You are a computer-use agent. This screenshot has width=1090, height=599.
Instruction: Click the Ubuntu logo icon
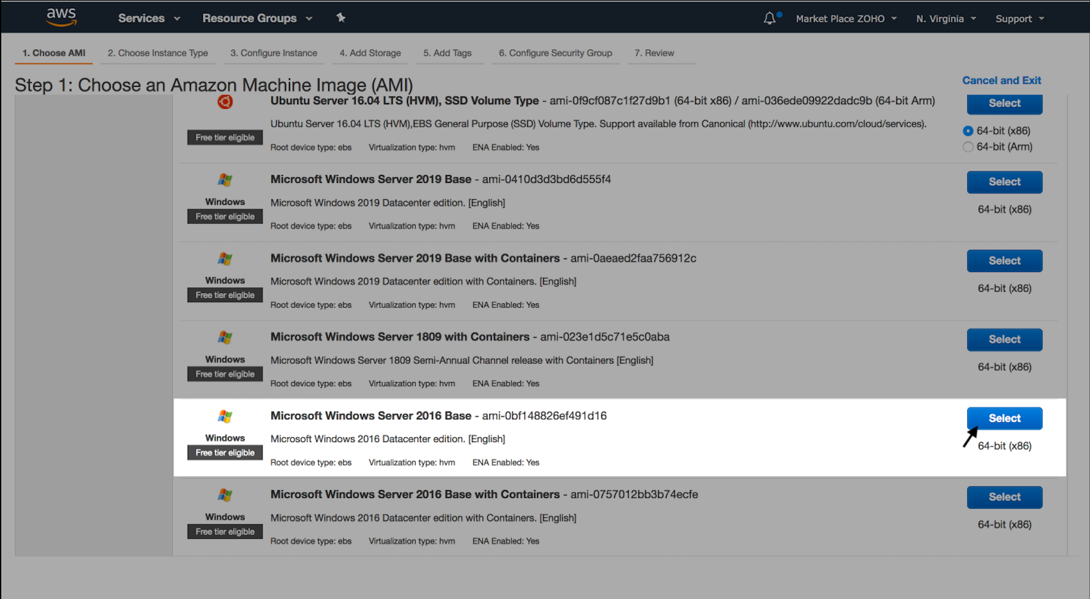pos(225,101)
